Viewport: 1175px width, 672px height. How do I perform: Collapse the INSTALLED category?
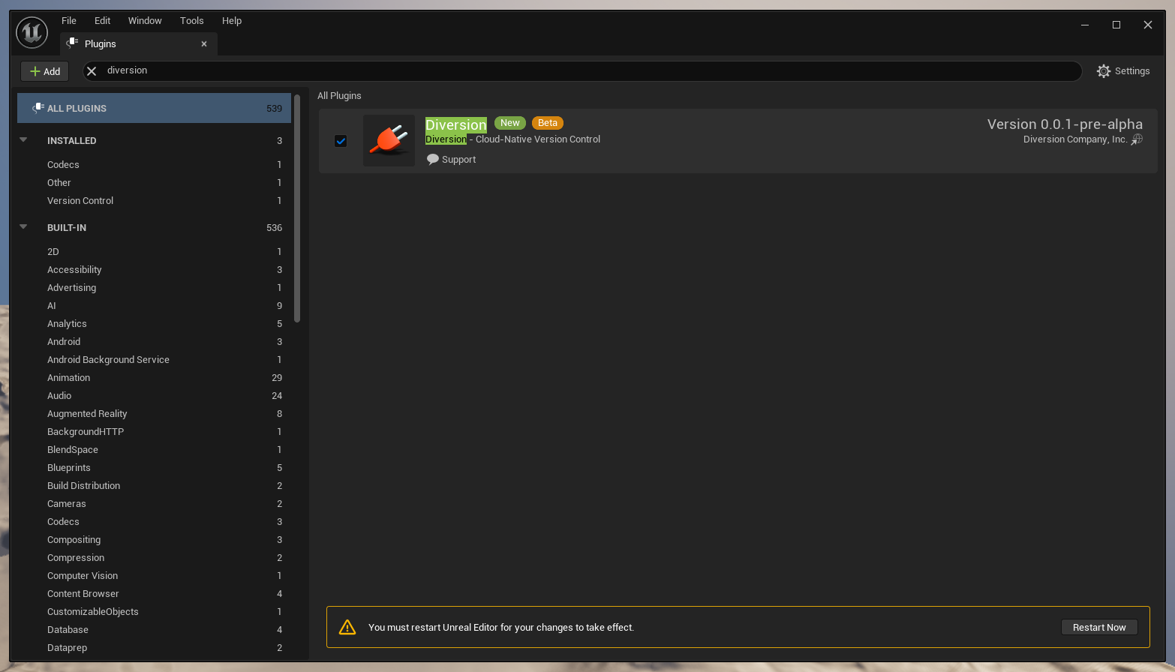[23, 139]
